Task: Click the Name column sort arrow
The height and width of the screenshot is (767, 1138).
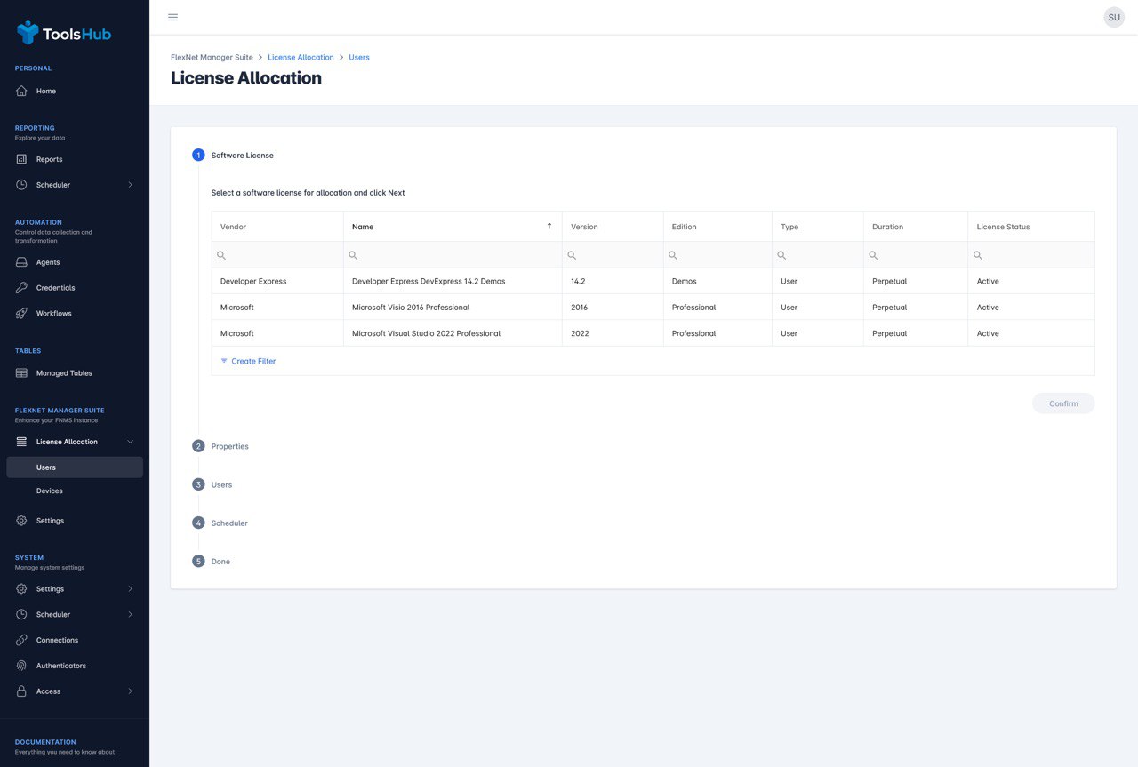Action: [x=549, y=226]
